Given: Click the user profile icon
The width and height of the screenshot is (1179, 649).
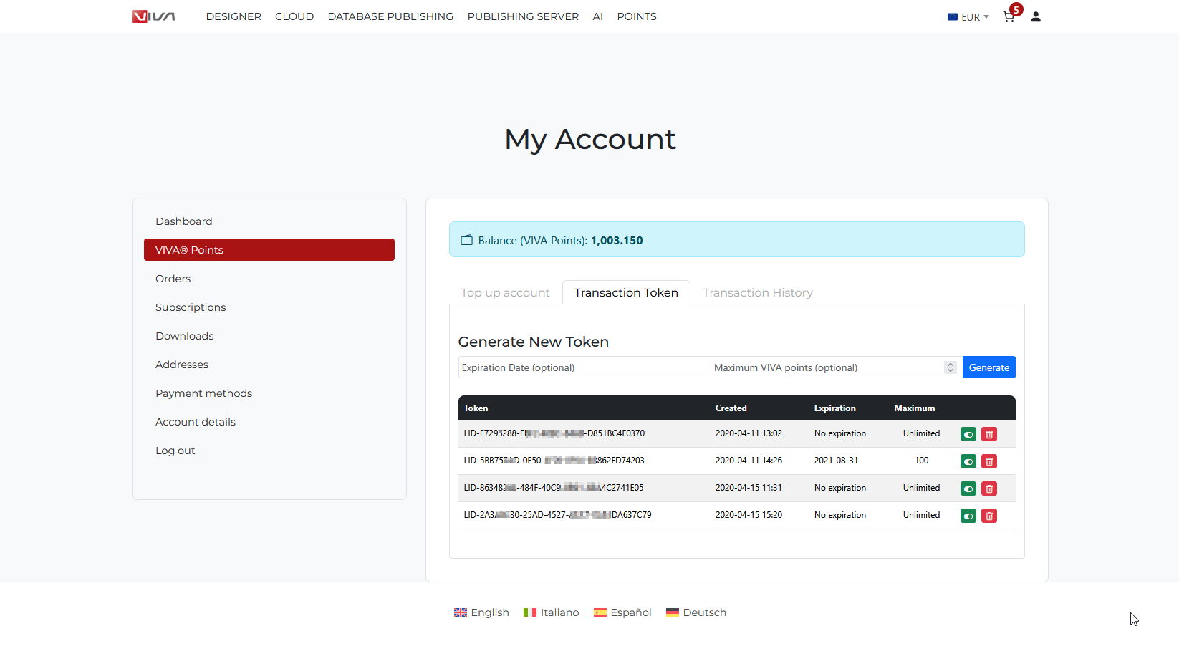Looking at the screenshot, I should coord(1036,16).
